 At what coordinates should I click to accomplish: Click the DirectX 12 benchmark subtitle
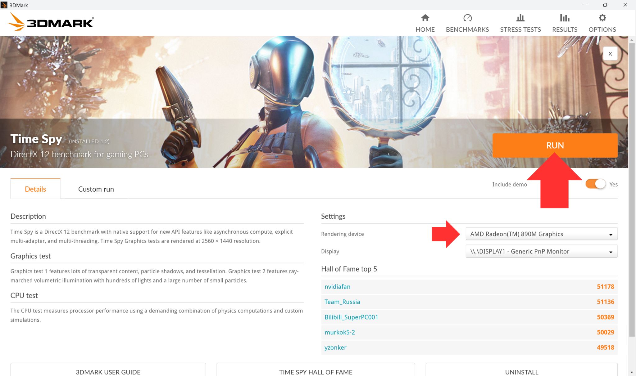(79, 154)
